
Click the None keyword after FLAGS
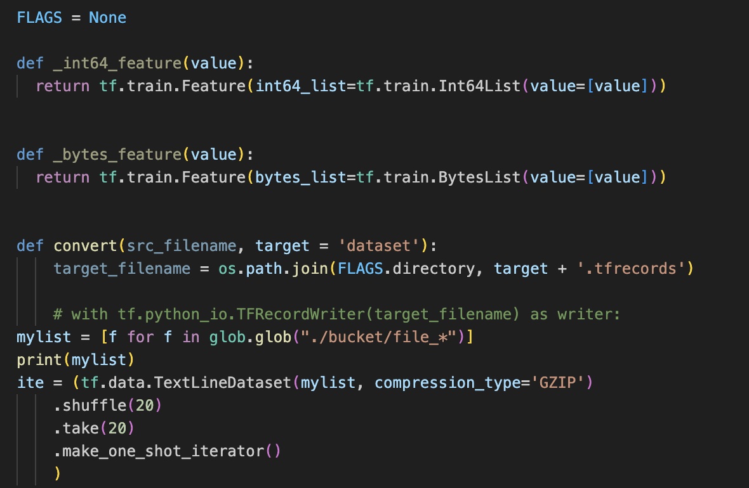pyautogui.click(x=107, y=17)
